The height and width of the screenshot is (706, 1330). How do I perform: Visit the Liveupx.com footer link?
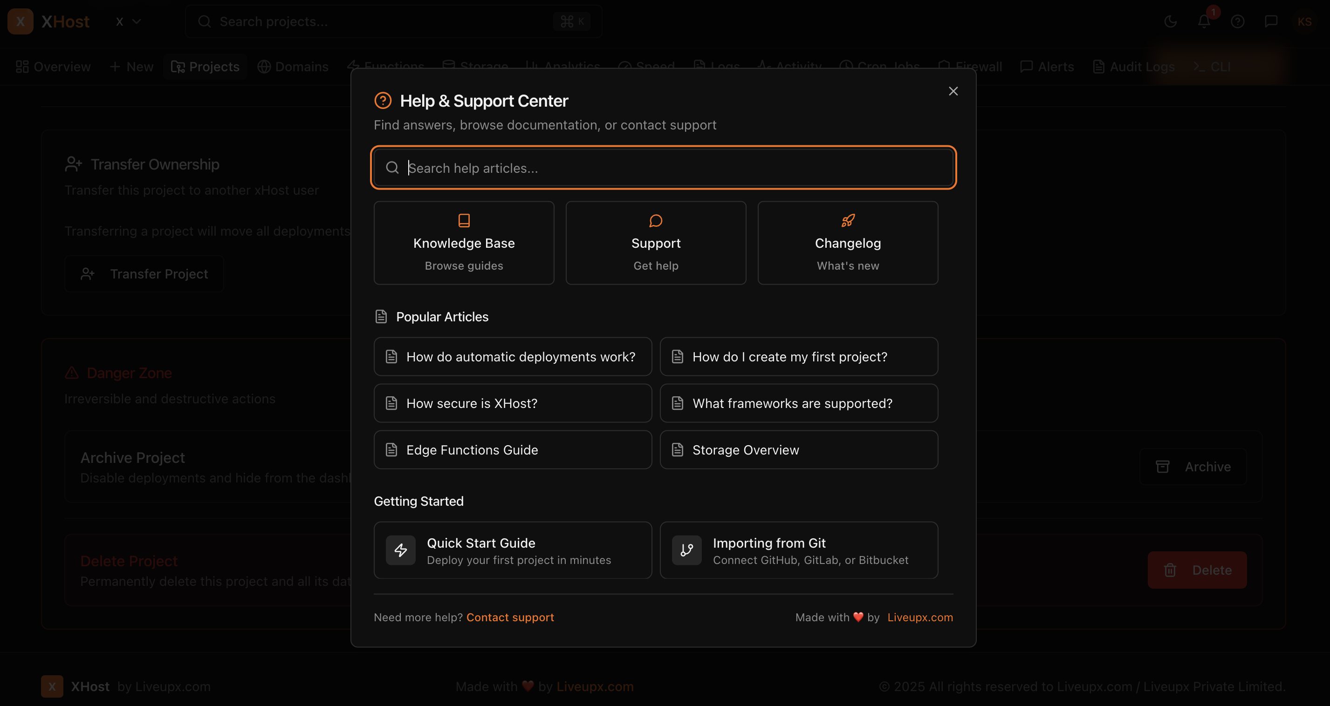pos(920,617)
